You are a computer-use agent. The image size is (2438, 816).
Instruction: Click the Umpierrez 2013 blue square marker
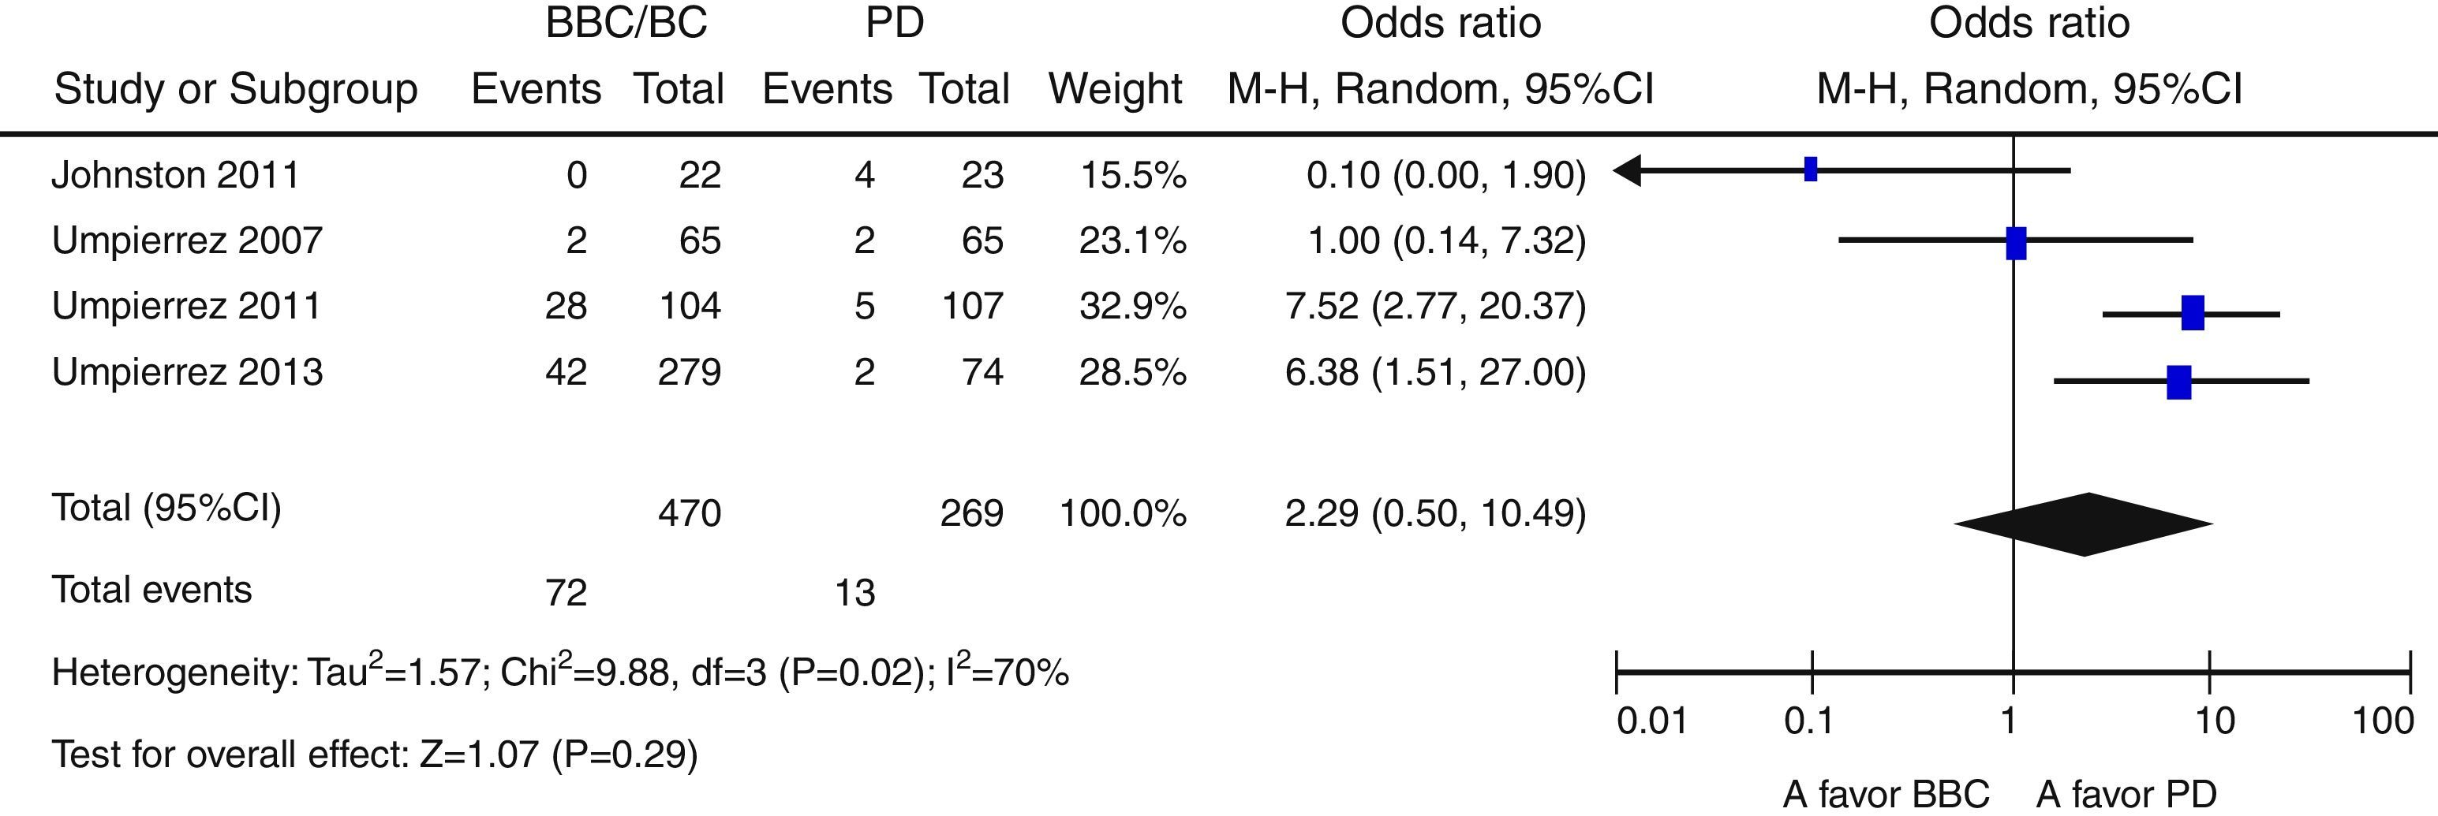[x=2178, y=382]
